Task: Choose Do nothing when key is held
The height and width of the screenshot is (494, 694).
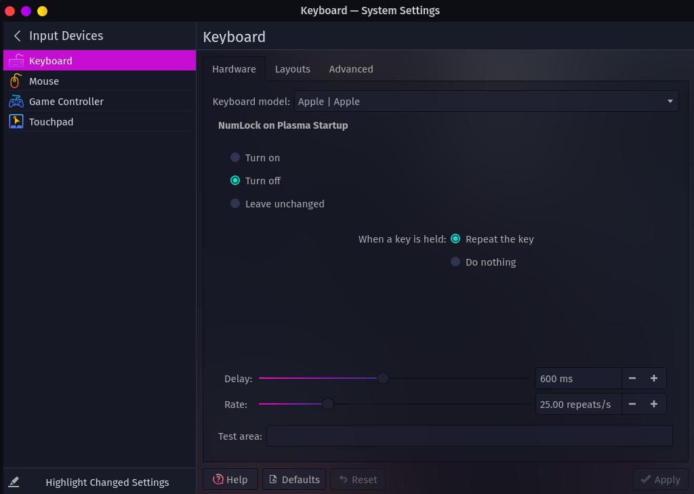Action: [455, 262]
